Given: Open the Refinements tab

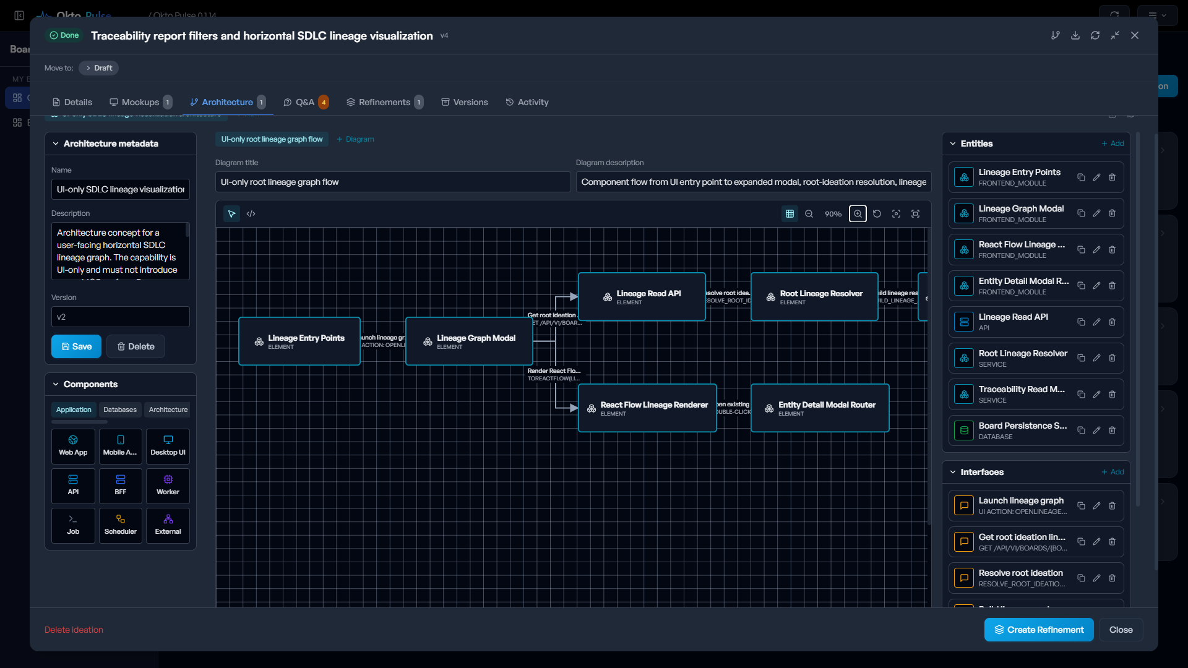Looking at the screenshot, I should 384,102.
